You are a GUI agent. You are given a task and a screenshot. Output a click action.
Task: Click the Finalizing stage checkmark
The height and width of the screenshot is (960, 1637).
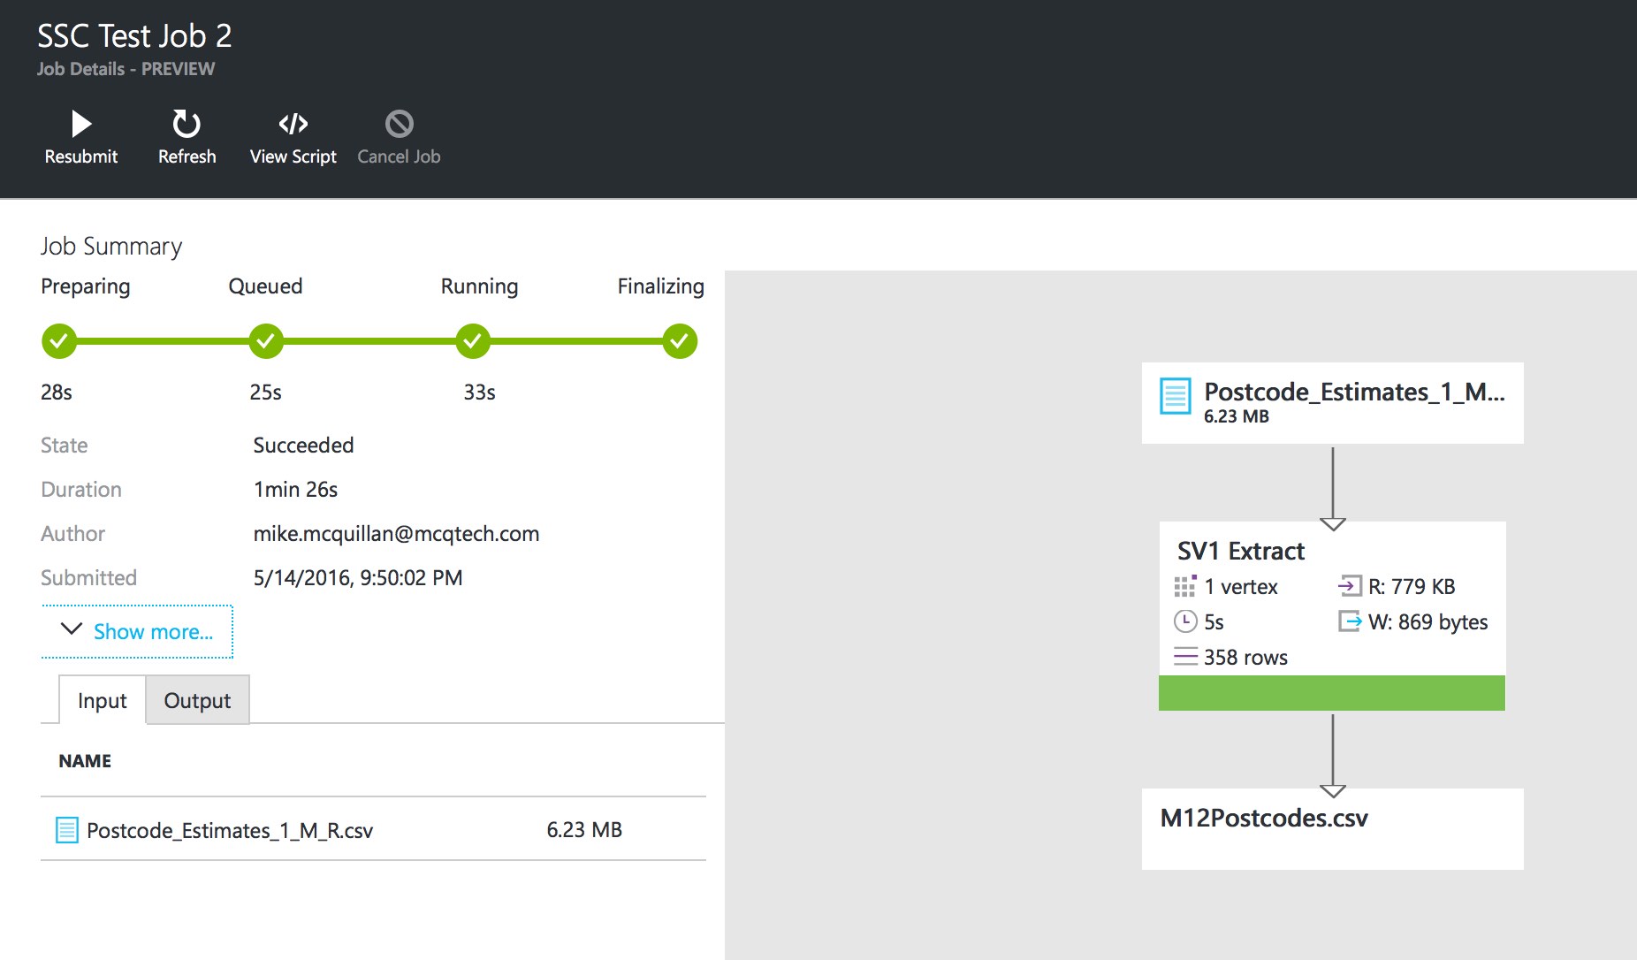click(x=680, y=341)
